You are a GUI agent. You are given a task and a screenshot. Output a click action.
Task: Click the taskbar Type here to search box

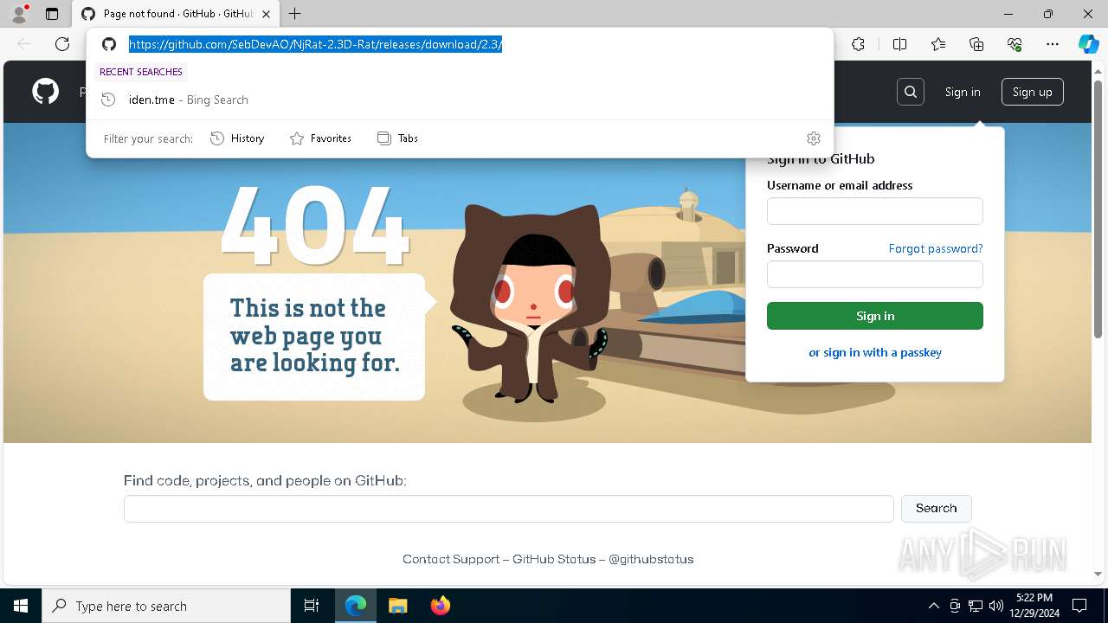[x=166, y=606]
